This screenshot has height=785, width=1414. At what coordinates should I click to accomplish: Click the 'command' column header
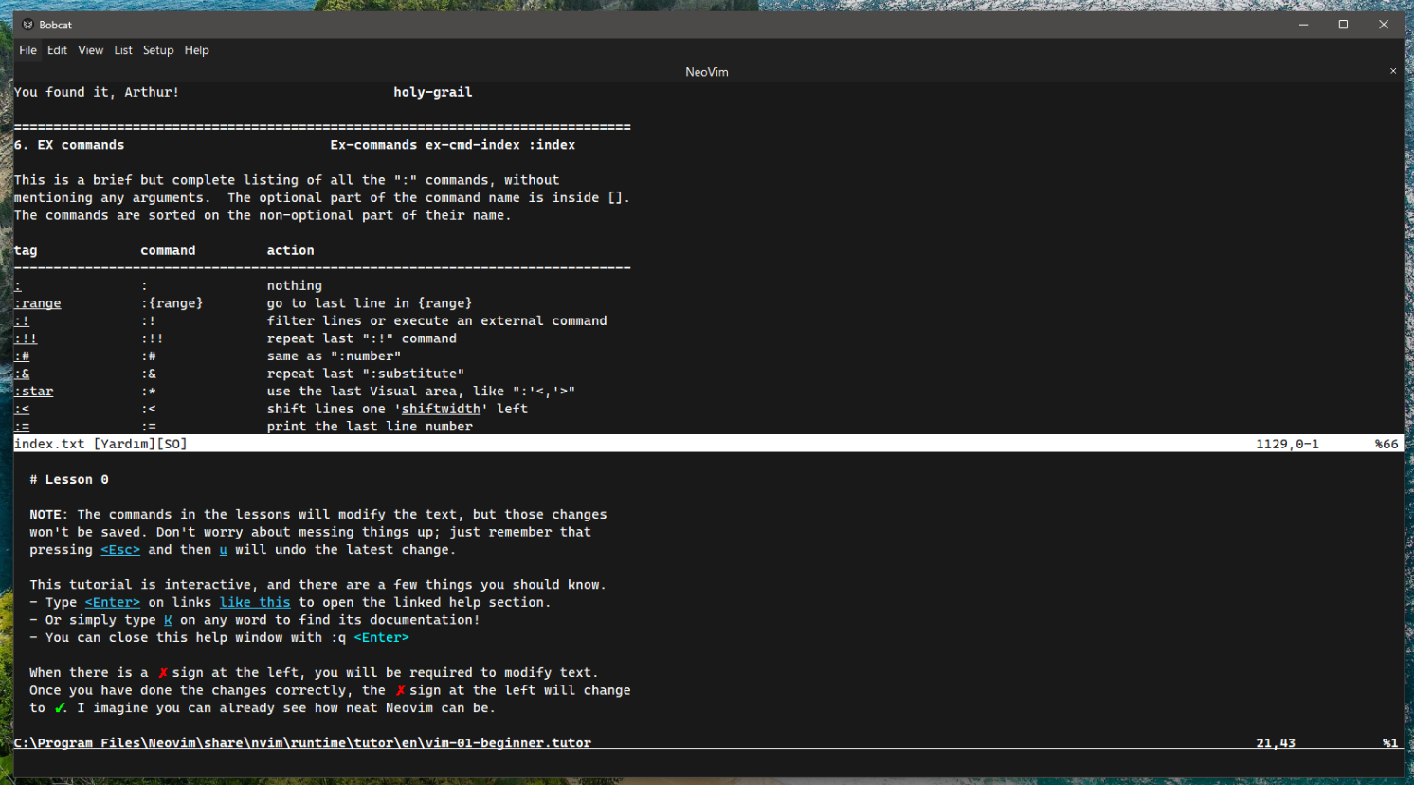pyautogui.click(x=168, y=250)
